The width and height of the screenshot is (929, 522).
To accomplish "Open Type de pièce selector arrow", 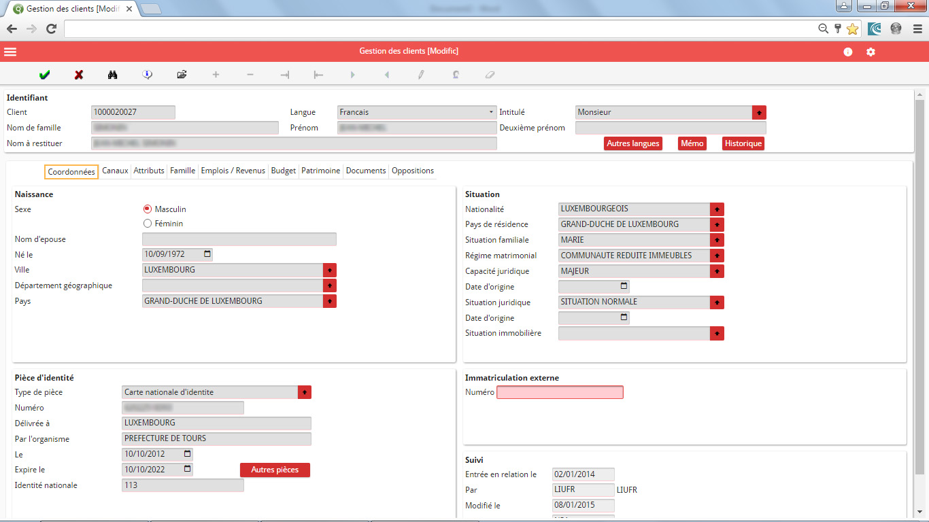I will 305,392.
